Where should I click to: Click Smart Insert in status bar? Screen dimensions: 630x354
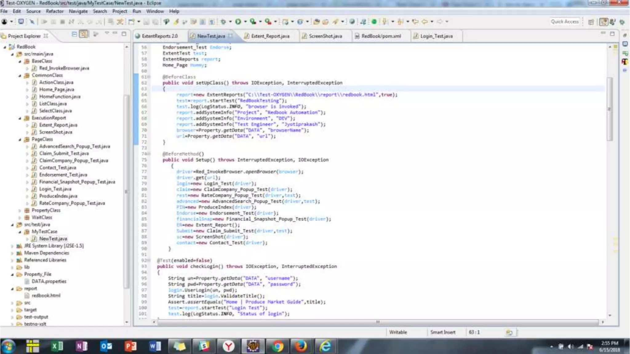(443, 332)
